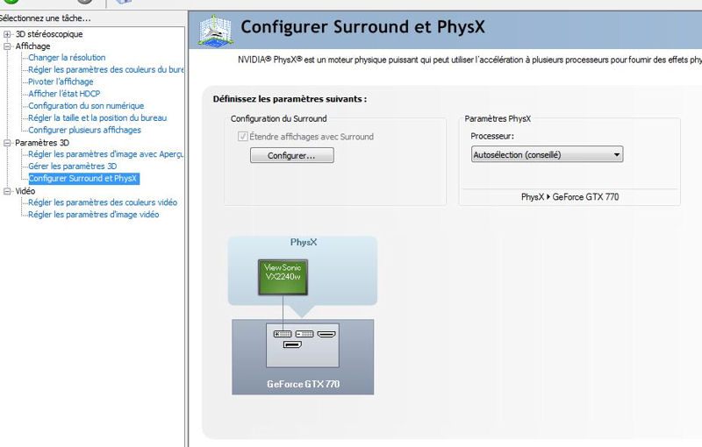The width and height of the screenshot is (702, 447).
Task: Open Régler les paramètres d'image vidéo
Action: coord(94,215)
